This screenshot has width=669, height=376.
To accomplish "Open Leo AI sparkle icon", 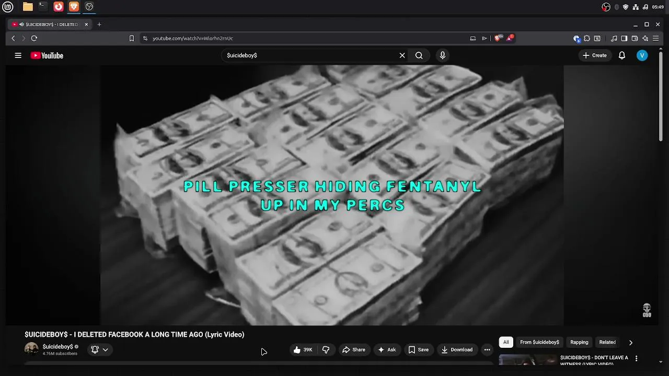I will pyautogui.click(x=645, y=38).
